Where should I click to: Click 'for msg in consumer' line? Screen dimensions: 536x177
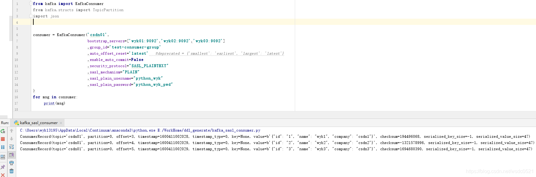point(55,97)
